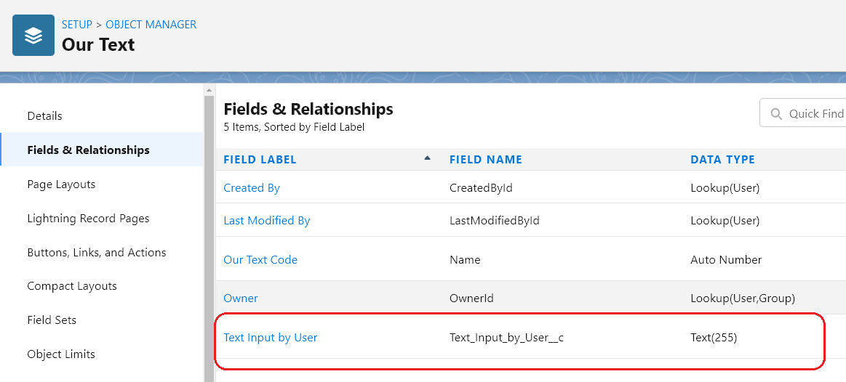Open the Created By field

[252, 188]
